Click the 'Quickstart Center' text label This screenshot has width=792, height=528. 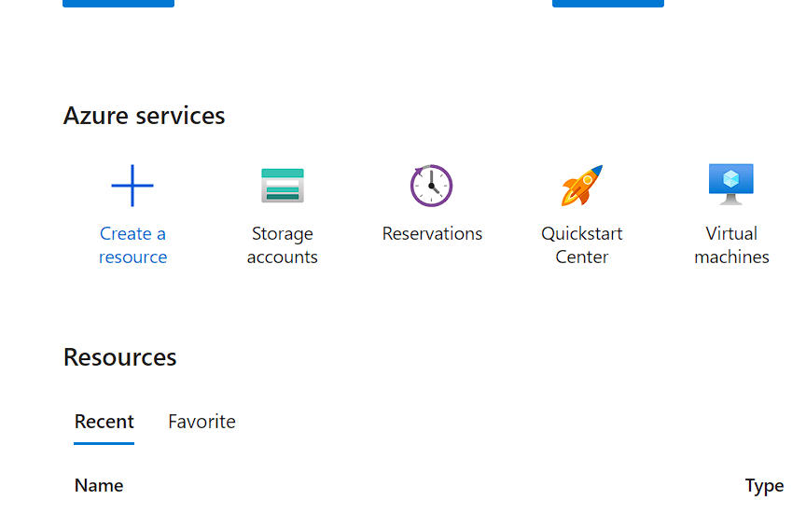[582, 245]
